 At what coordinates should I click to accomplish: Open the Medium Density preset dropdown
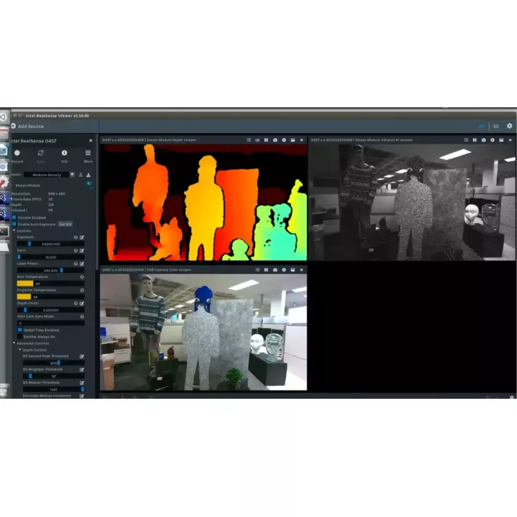tap(50, 175)
